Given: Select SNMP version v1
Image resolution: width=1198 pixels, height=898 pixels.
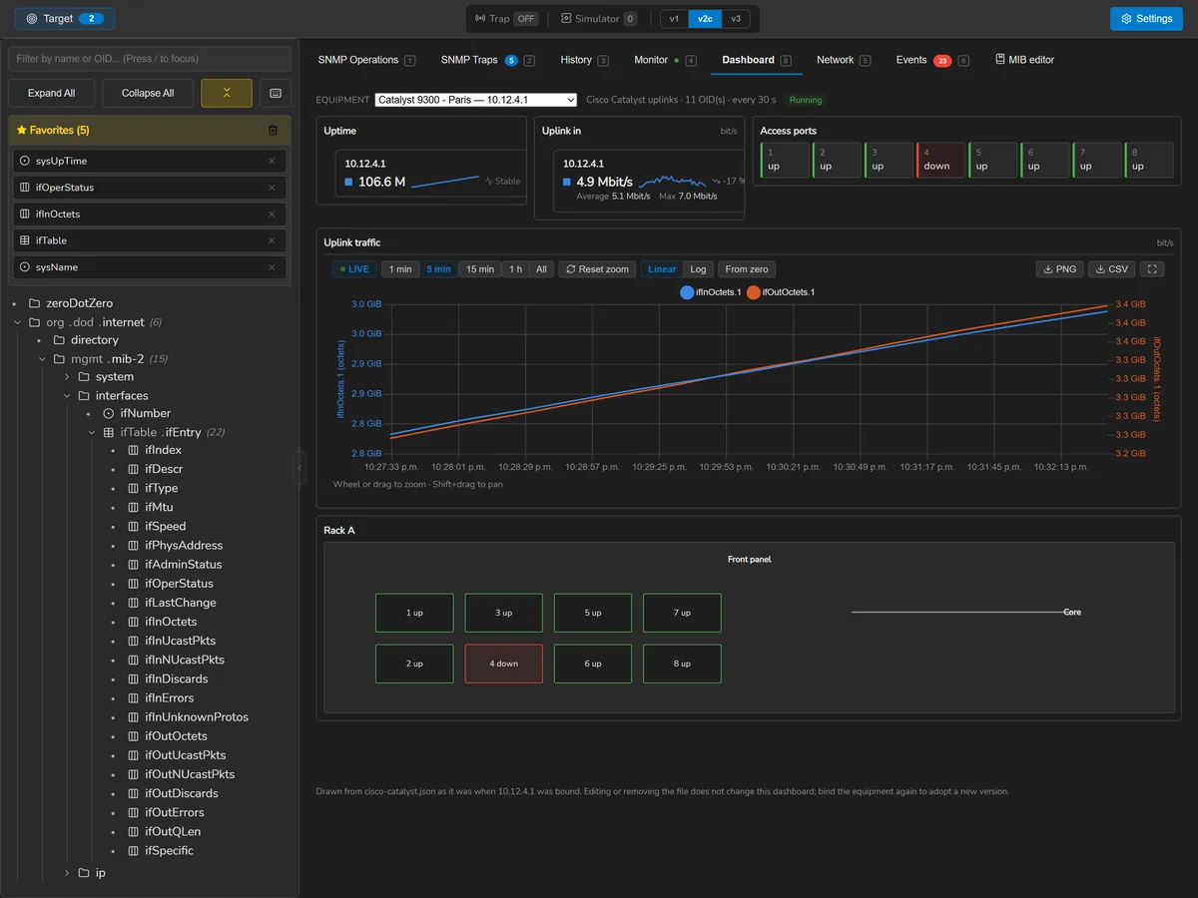Looking at the screenshot, I should coord(674,19).
